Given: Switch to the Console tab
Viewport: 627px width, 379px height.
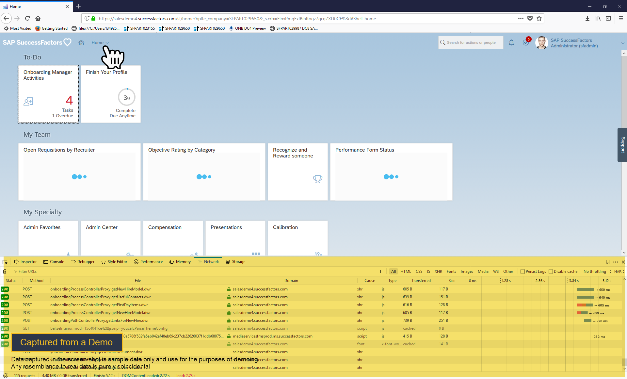Looking at the screenshot, I should [x=54, y=262].
